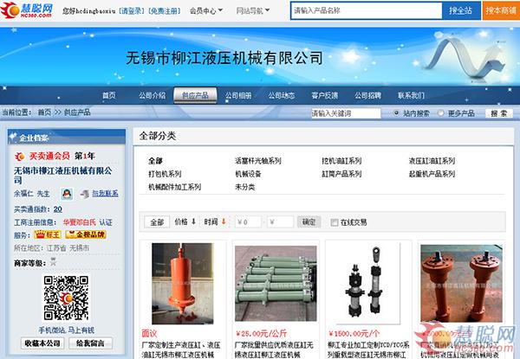Click the 全称品牌 service badge
This screenshot has height=359, width=520.
tap(86, 234)
